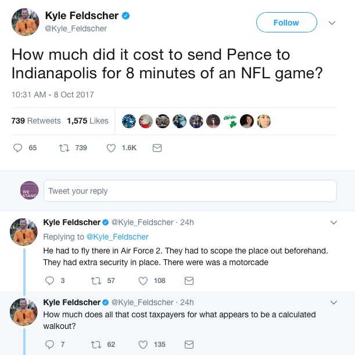
Task: Direct message the calculated walkout tweet
Action: (188, 345)
